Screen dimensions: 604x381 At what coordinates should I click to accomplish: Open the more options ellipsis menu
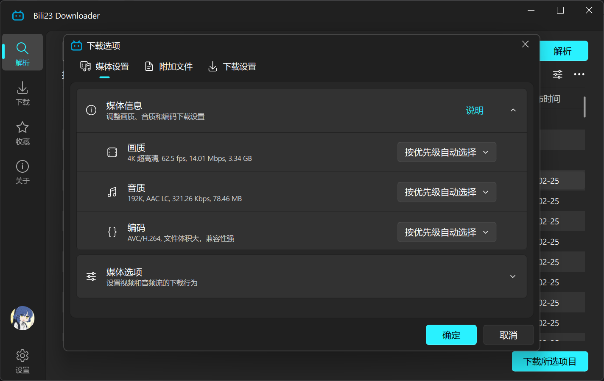click(579, 74)
